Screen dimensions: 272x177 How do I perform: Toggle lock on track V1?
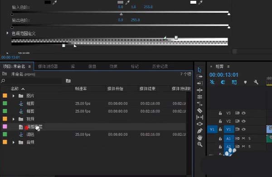pos(220,129)
